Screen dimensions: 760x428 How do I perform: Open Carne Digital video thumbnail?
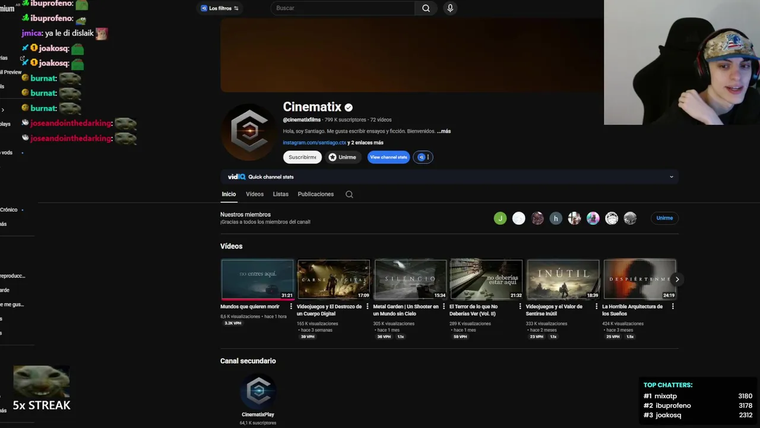pos(334,279)
